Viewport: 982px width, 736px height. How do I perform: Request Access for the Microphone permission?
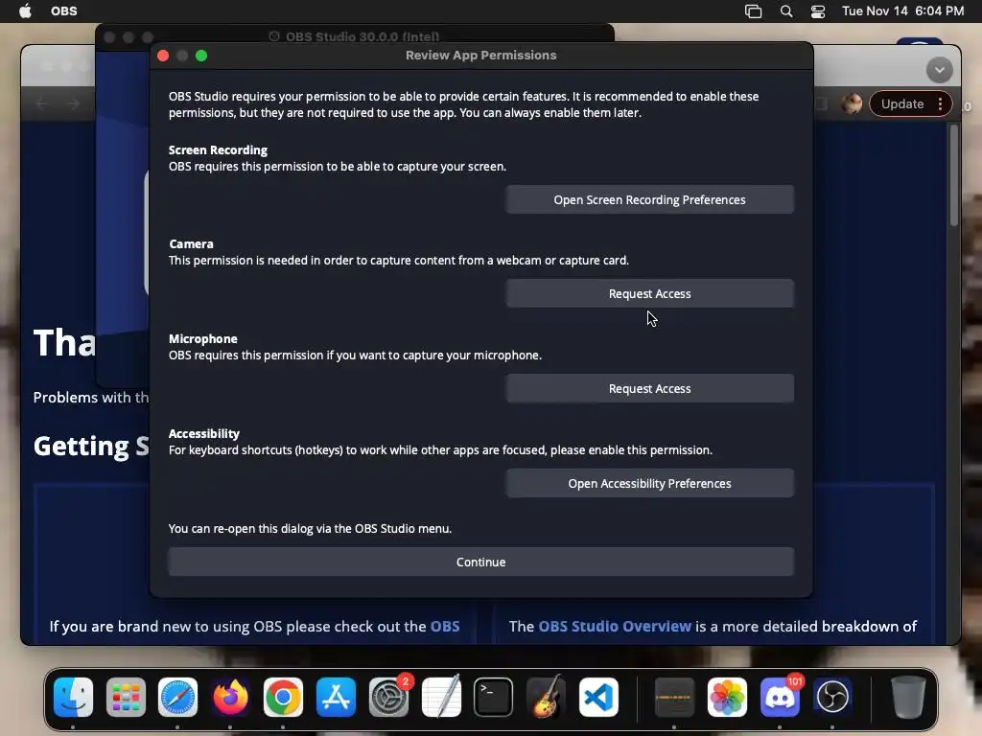(x=649, y=389)
